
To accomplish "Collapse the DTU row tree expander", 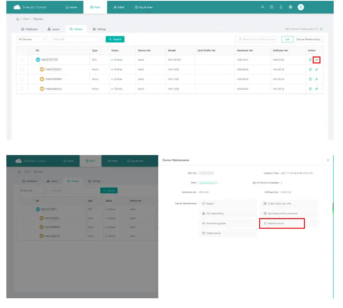I will 32,60.
